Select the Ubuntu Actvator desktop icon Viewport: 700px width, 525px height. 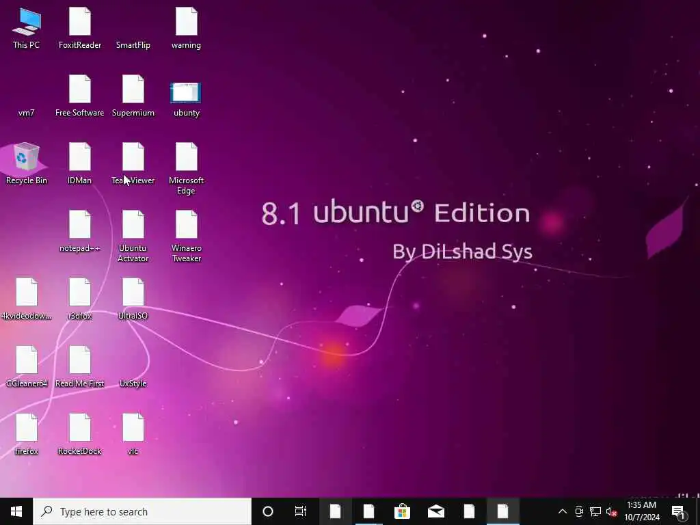coord(133,237)
